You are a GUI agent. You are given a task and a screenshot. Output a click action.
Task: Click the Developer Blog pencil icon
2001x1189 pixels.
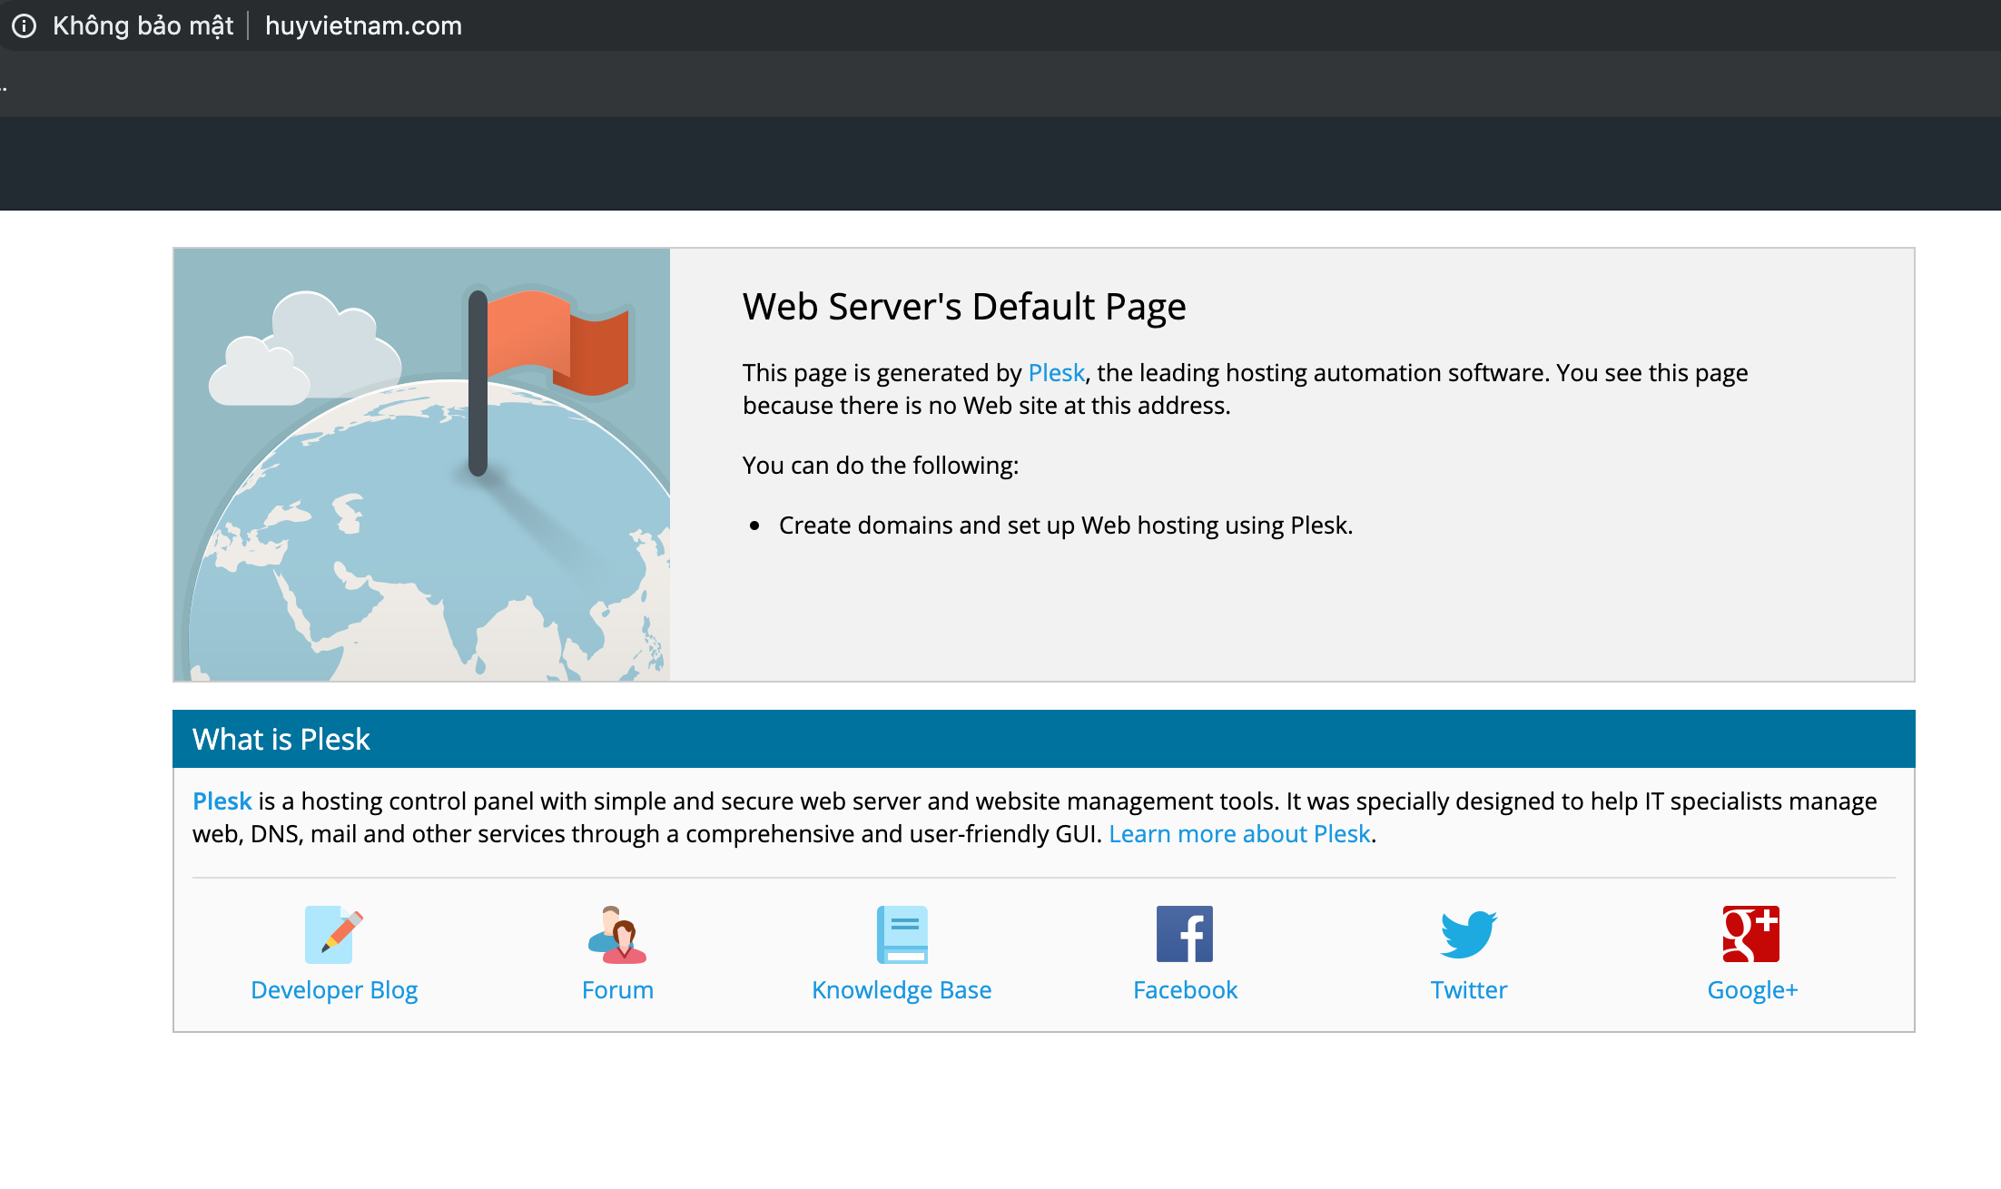(x=333, y=934)
